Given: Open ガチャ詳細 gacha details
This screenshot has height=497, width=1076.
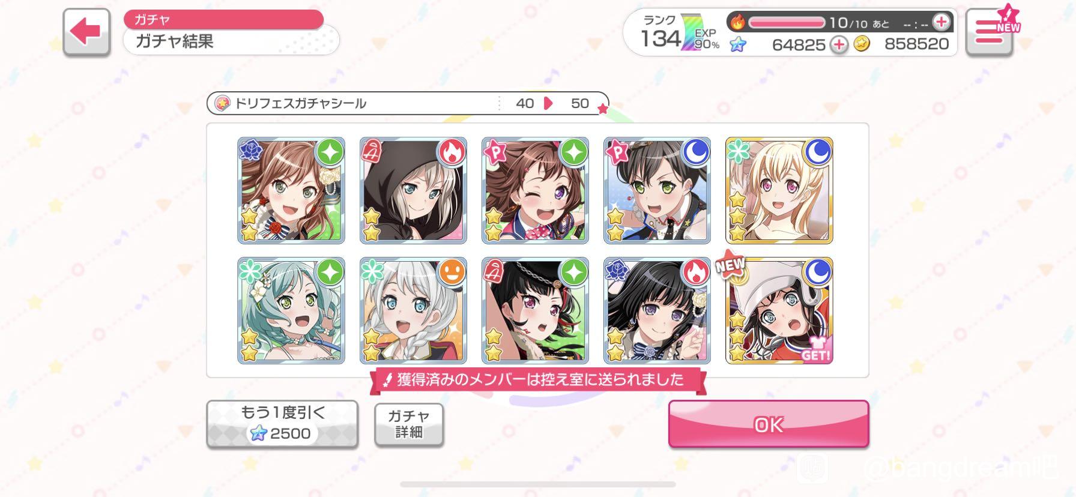Looking at the screenshot, I should (409, 424).
